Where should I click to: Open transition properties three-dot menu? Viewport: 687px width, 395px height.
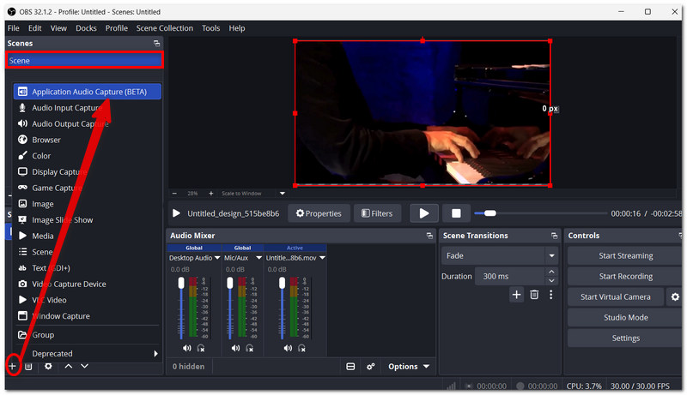[550, 295]
